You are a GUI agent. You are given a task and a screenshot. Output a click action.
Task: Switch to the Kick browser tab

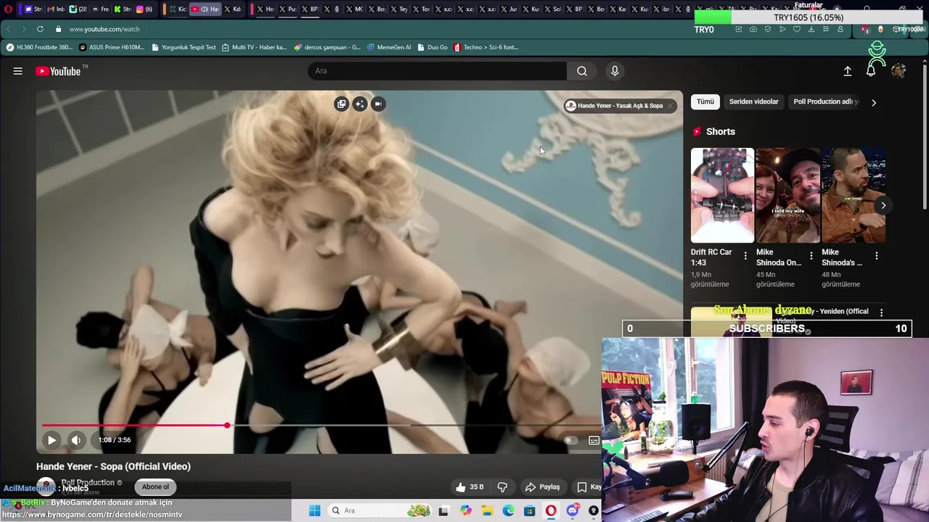[177, 9]
